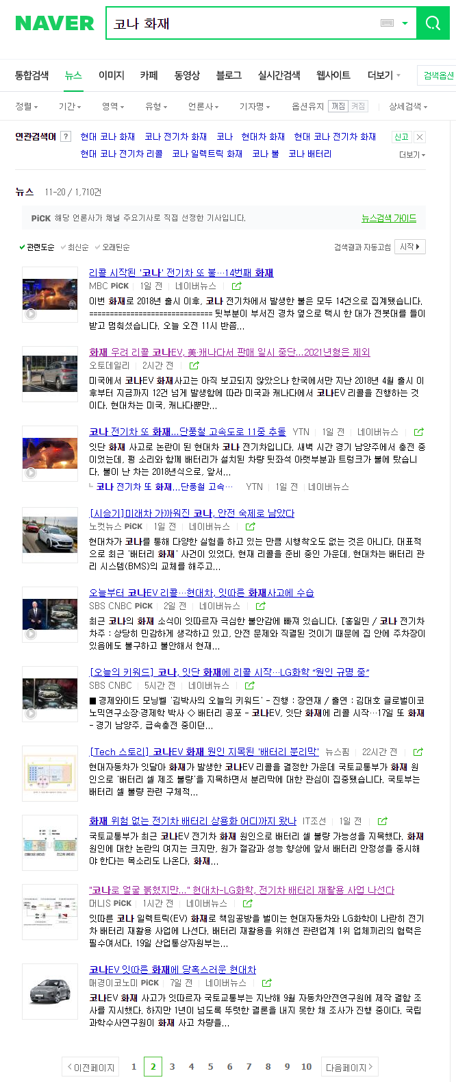Open the 언론사 filter dropdown
The image size is (456, 1082).
pyautogui.click(x=203, y=106)
